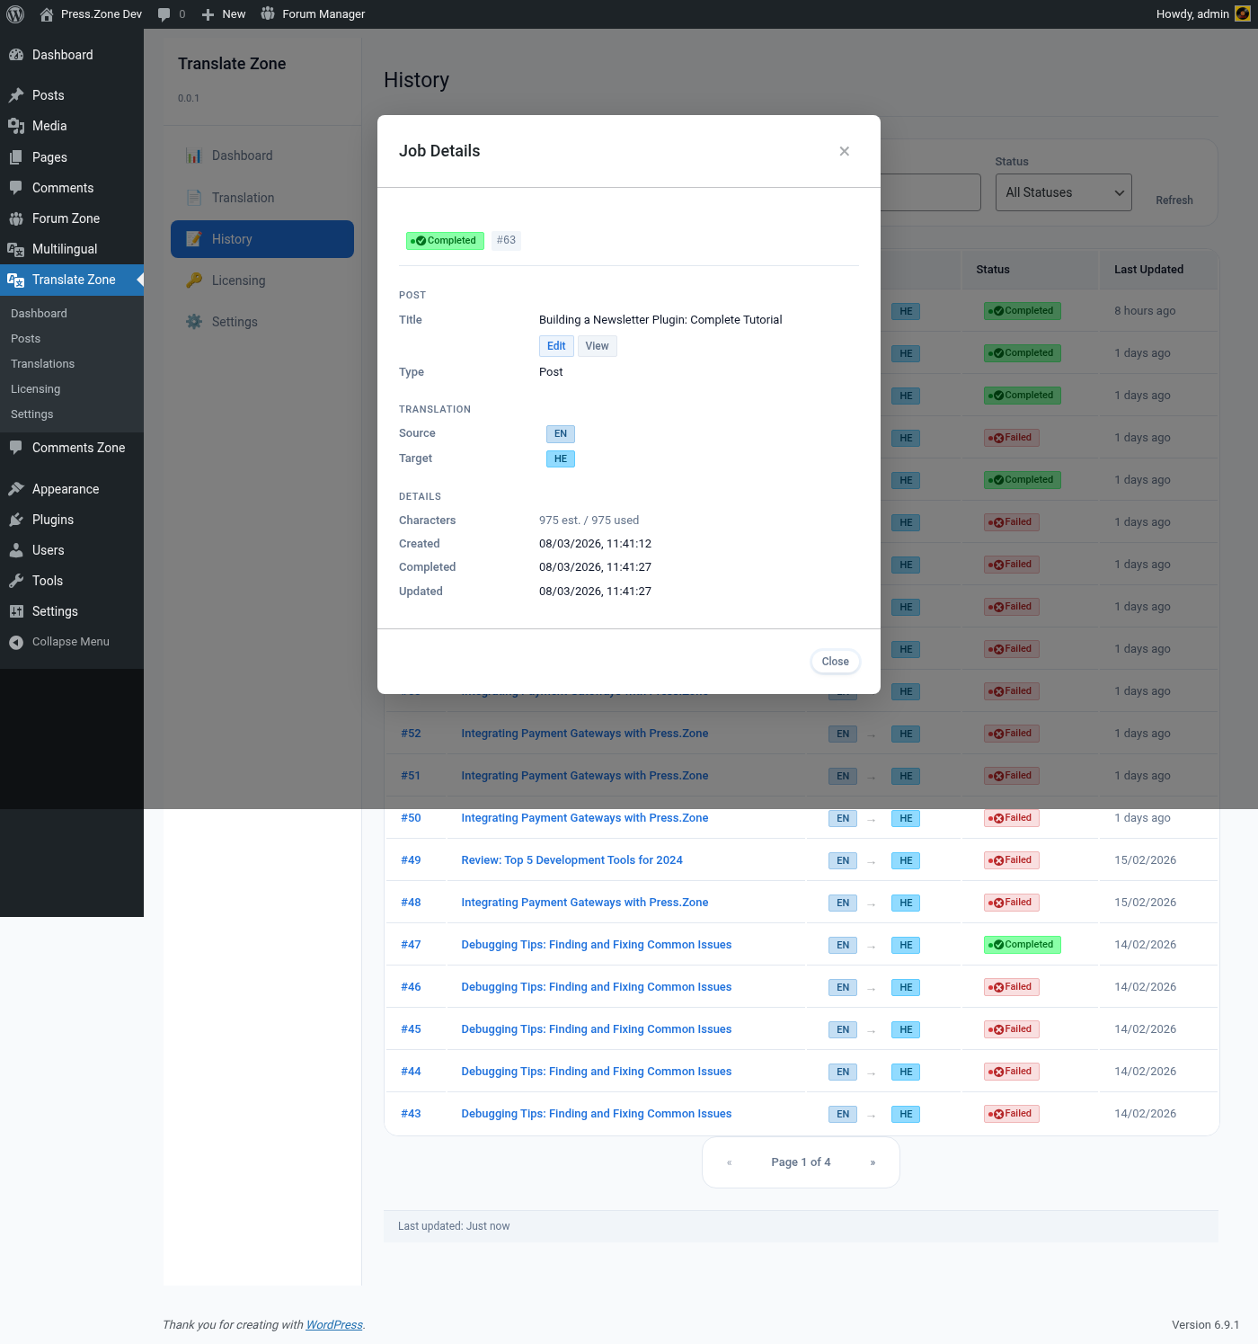Click the Collapse Menu arrow icon
Screen dimensions: 1258x1344
(16, 642)
